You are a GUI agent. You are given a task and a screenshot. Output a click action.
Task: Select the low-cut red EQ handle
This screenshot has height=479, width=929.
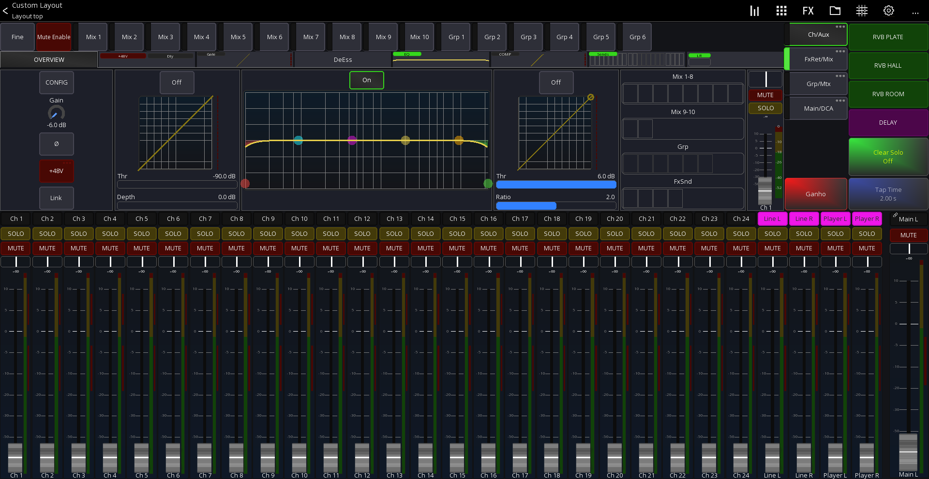245,184
